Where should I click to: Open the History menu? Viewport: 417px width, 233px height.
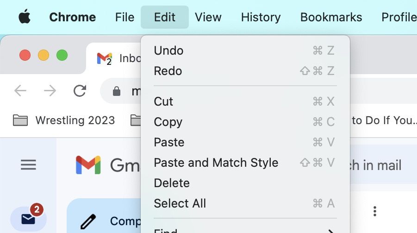point(261,18)
